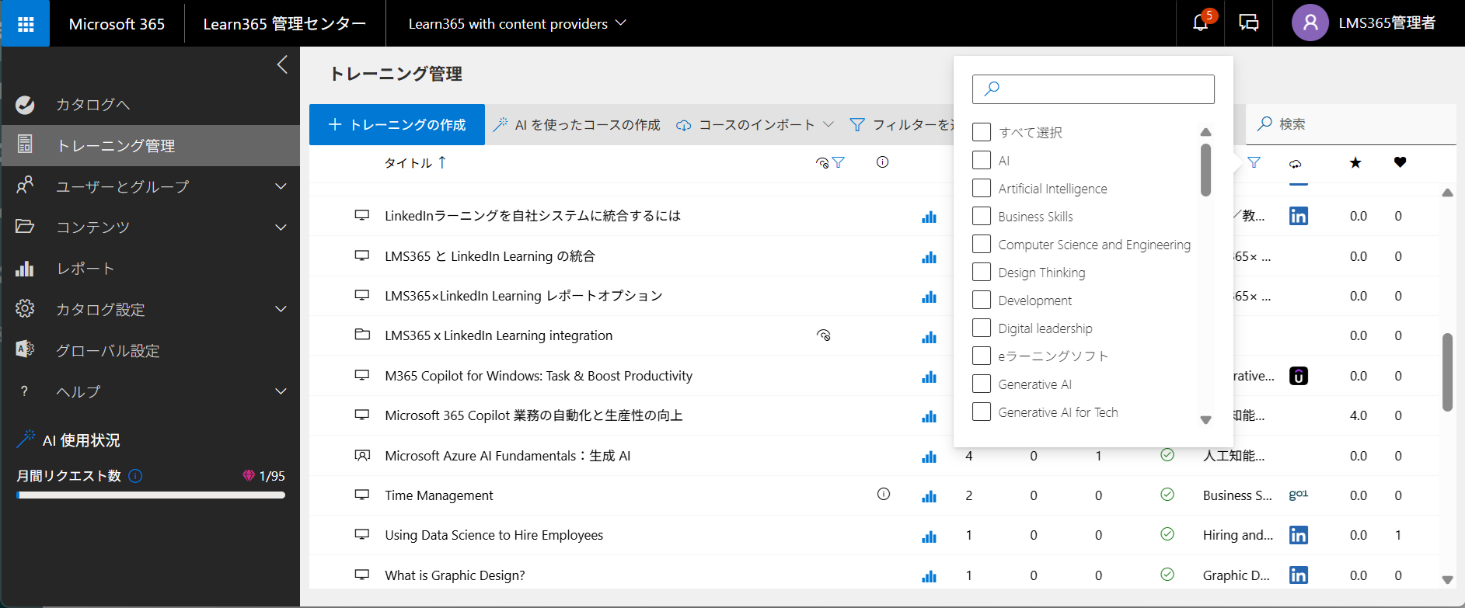This screenshot has width=1465, height=608.
Task: Check Computer Science and Engineering checkbox
Action: [982, 244]
